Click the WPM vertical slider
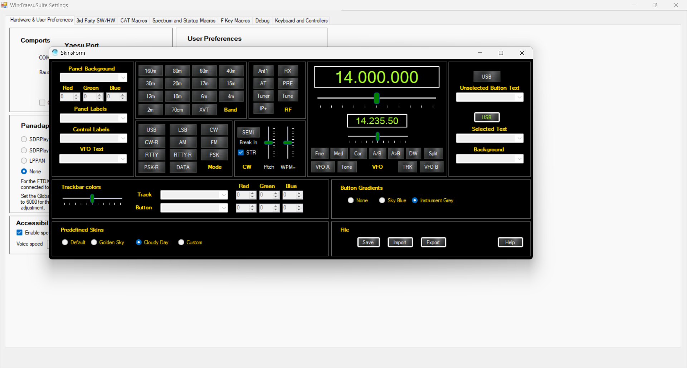Viewport: 687px width, 368px height. pos(288,143)
